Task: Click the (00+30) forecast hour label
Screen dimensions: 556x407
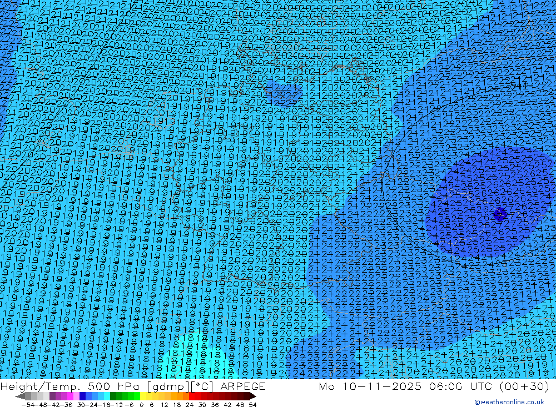Action: click(524, 386)
